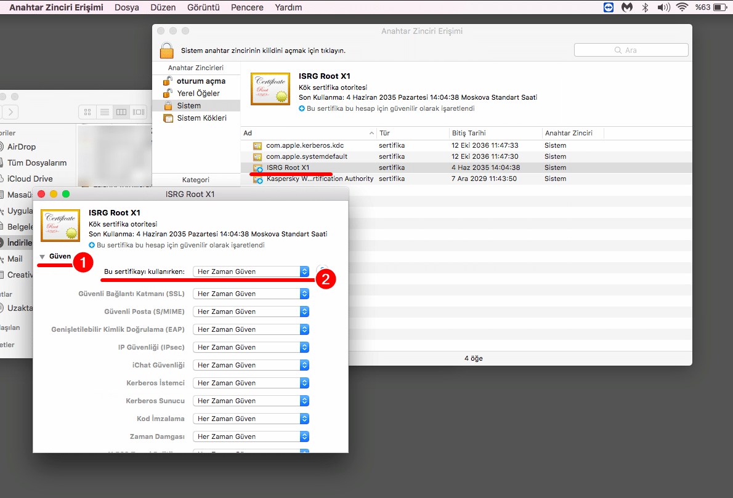Open 'Bu sertifikayı kullanırken' trust dropdown
Viewport: 733px width, 498px height.
click(251, 271)
